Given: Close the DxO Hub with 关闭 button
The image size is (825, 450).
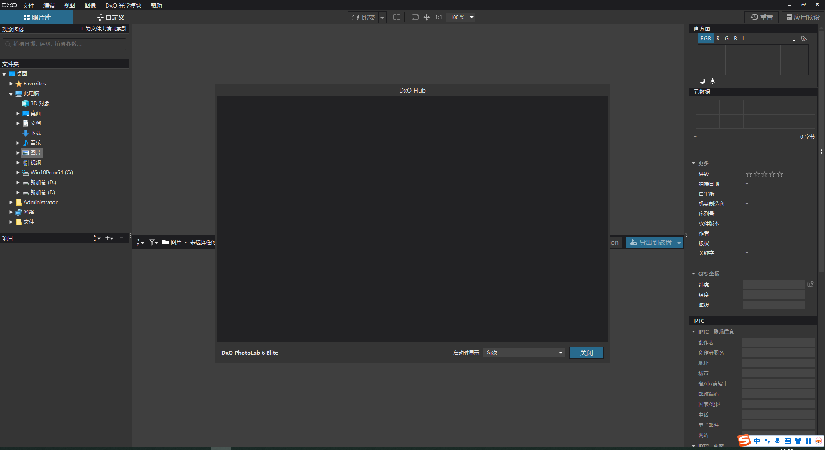Looking at the screenshot, I should [x=586, y=353].
